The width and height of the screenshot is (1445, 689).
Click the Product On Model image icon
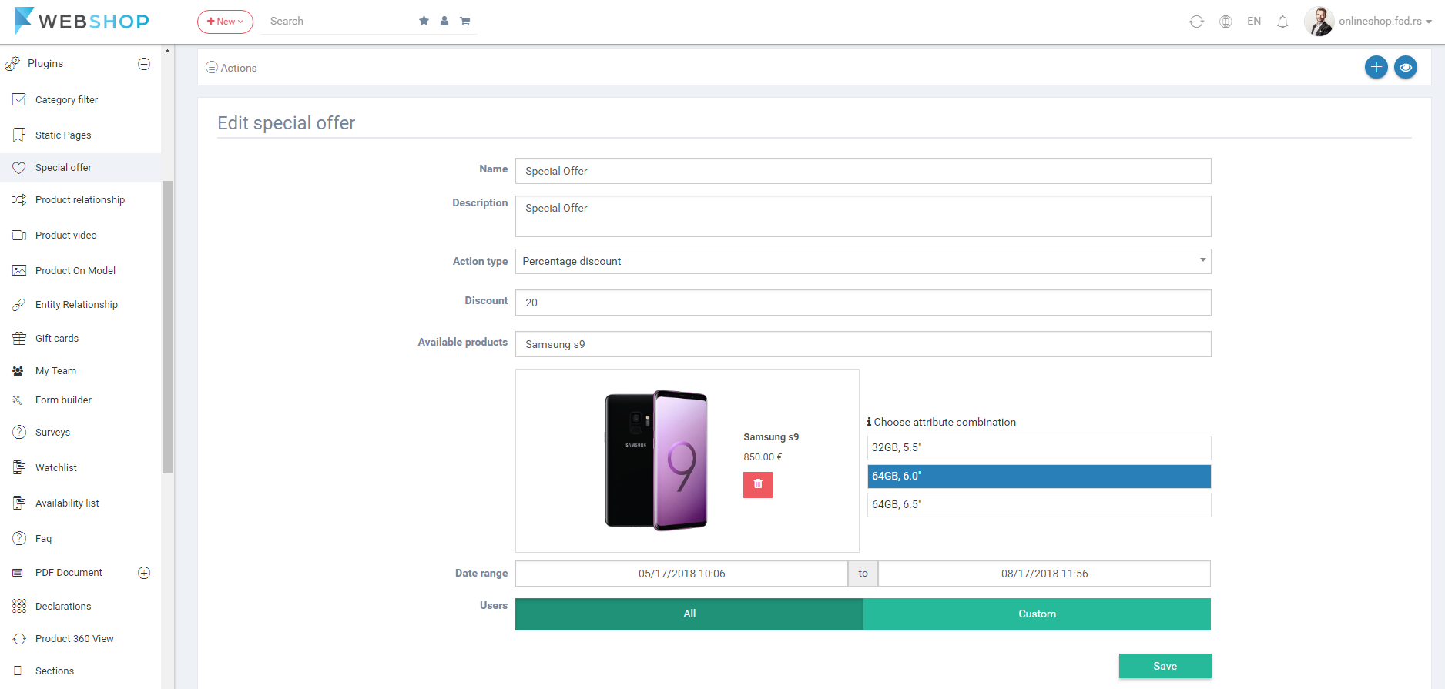19,270
